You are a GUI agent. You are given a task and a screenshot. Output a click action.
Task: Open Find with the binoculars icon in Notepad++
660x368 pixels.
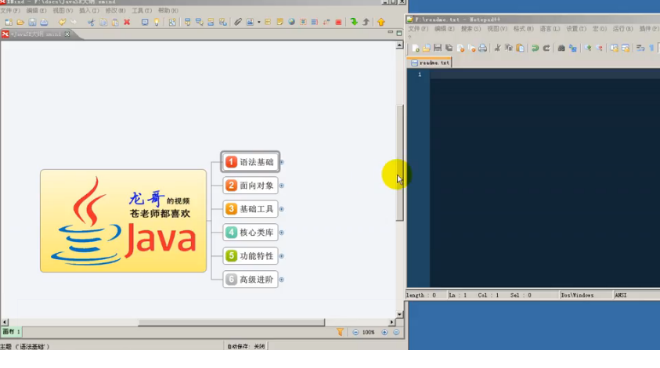(x=561, y=48)
